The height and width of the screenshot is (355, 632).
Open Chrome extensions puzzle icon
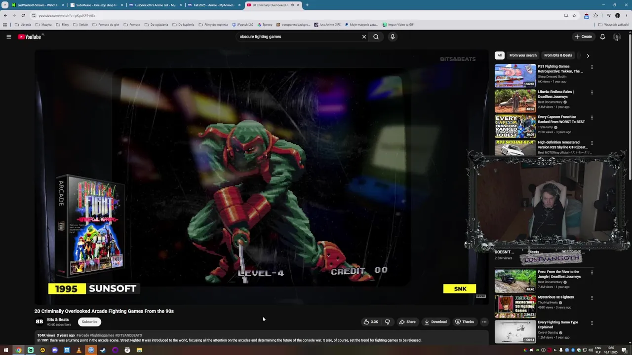[x=595, y=15]
